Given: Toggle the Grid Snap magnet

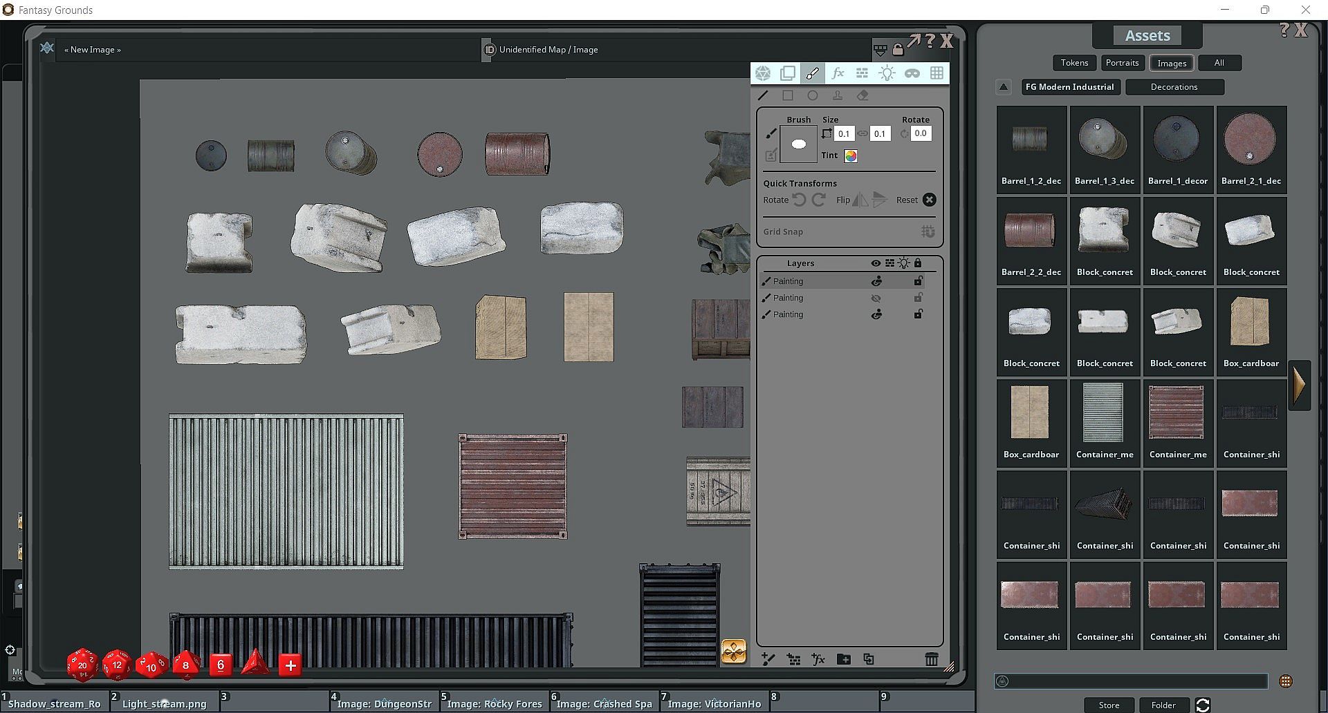Looking at the screenshot, I should (928, 232).
